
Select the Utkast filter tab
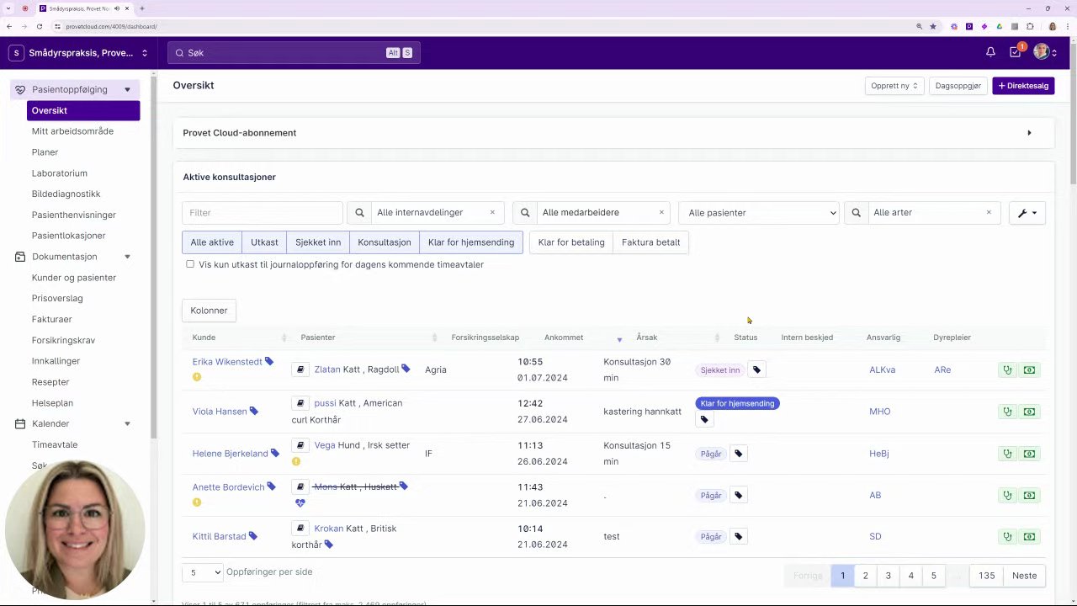(x=264, y=242)
